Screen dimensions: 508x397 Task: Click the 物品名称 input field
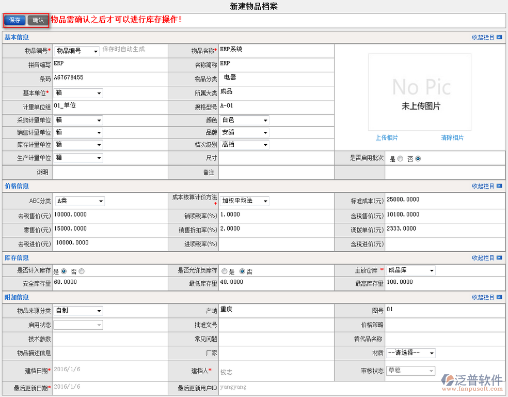coord(276,50)
